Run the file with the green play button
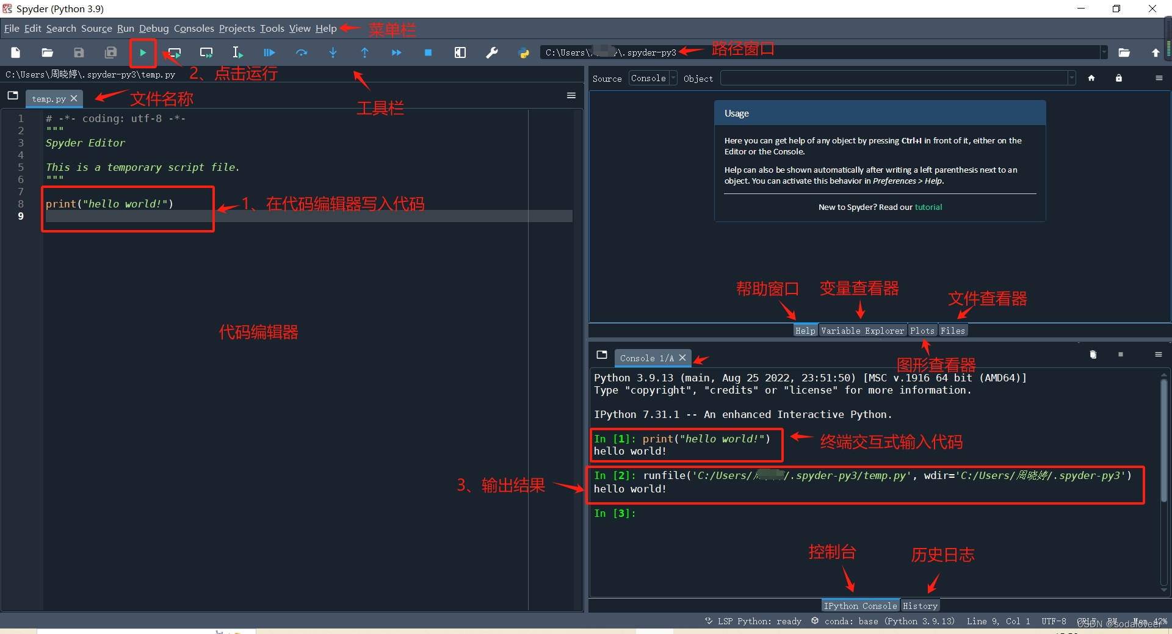This screenshot has height=634, width=1172. coord(143,52)
